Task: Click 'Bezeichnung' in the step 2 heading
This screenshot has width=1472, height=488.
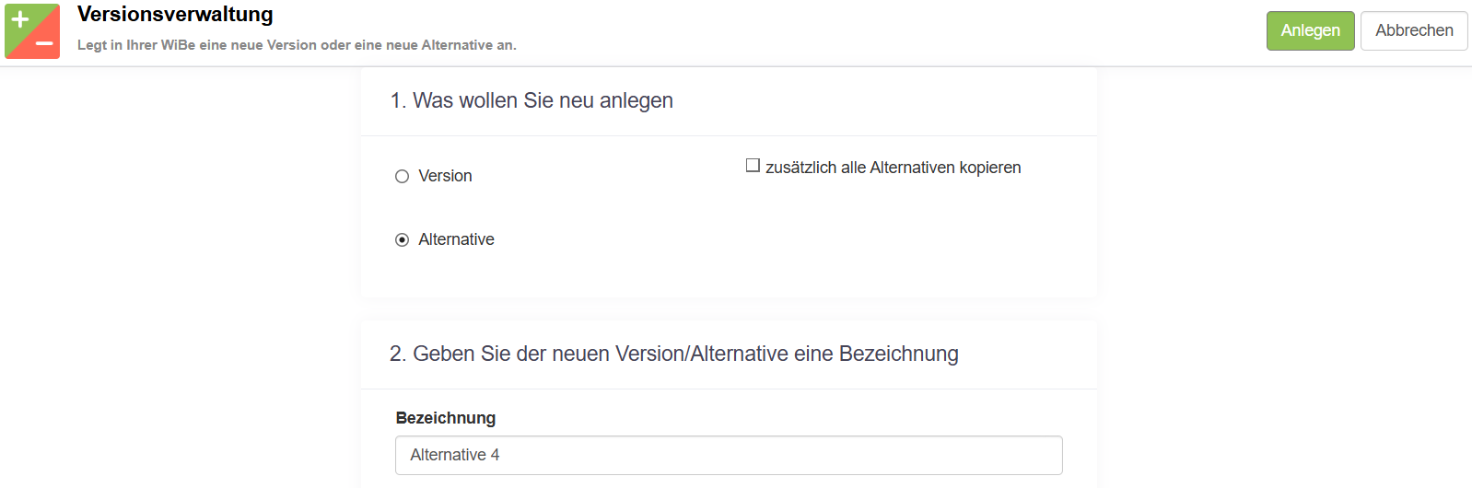Action: [898, 354]
